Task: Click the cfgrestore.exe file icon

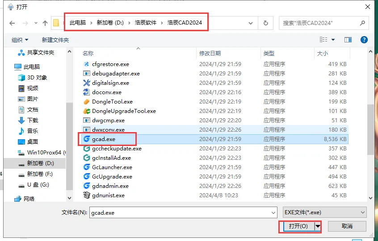Action: (x=86, y=64)
